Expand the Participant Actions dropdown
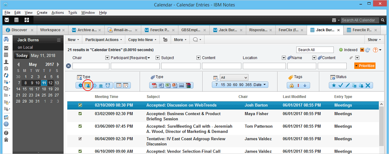The height and width of the screenshot is (154, 389). (x=104, y=40)
